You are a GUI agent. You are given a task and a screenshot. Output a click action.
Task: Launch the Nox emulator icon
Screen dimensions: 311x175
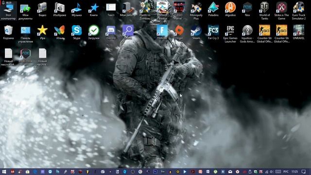pyautogui.click(x=247, y=9)
